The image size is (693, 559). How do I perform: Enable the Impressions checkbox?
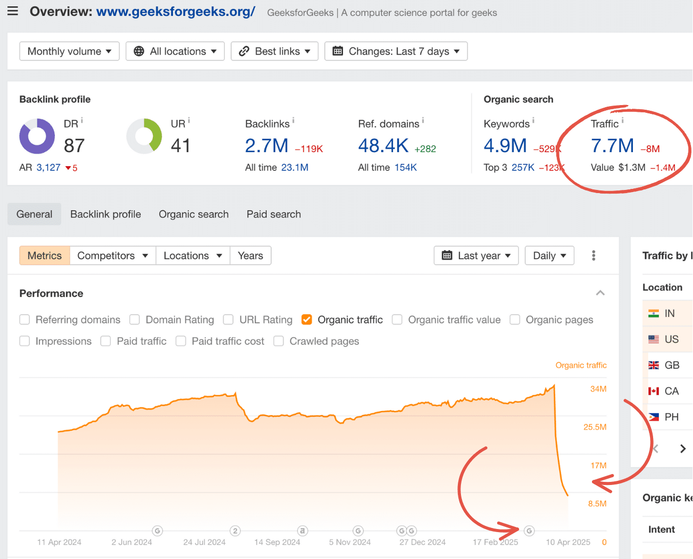pos(24,341)
